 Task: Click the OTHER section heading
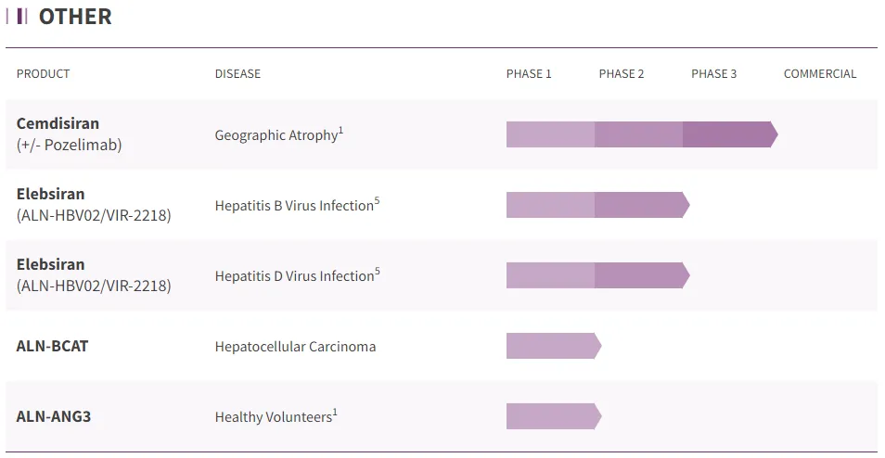point(75,17)
